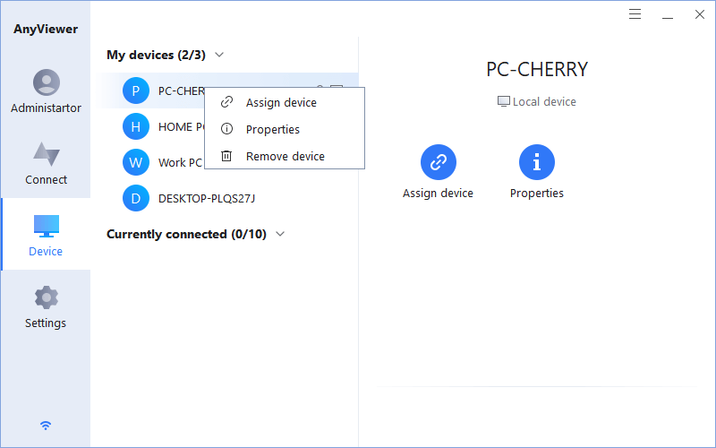Open the hamburger menu in title bar
The height and width of the screenshot is (448, 716).
click(x=635, y=14)
